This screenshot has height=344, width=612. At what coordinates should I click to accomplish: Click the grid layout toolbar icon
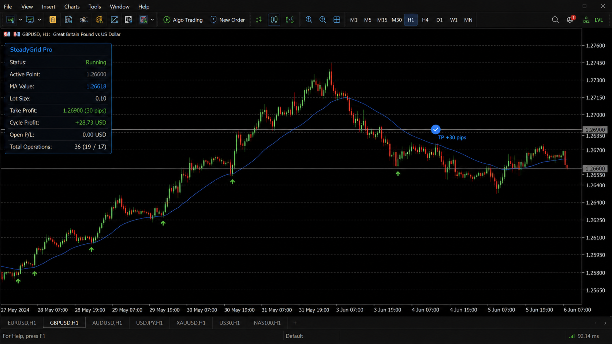(x=128, y=20)
